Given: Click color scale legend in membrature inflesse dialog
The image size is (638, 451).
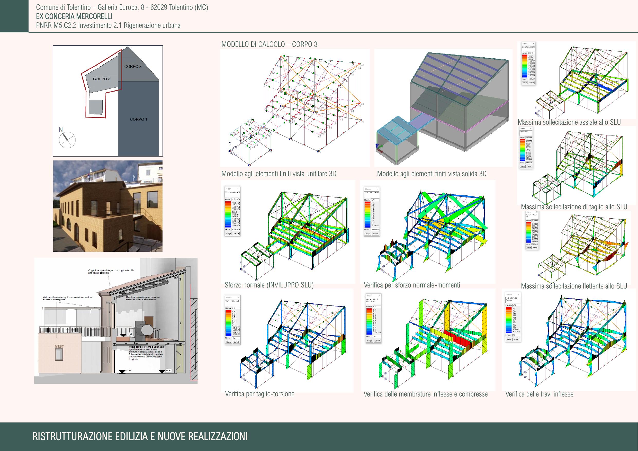Looking at the screenshot, I should 369,321.
